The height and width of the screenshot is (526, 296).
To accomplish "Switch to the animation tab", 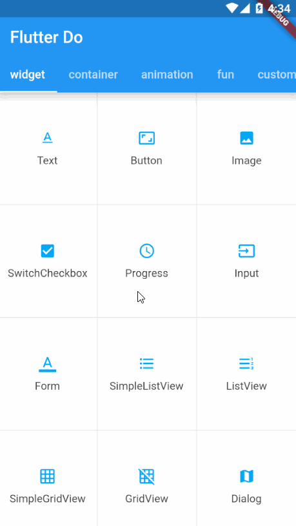I will tap(167, 74).
